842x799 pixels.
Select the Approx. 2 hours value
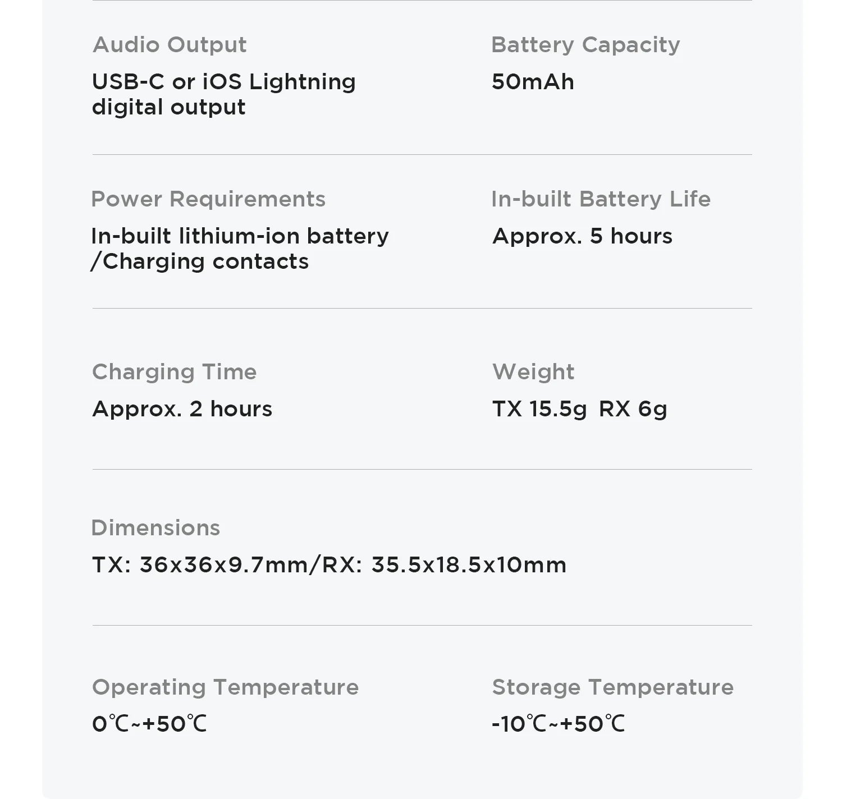tap(182, 409)
